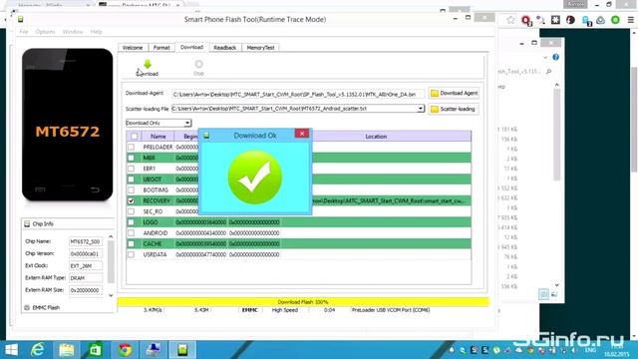Open Internet Explorer from taskbar
638x359 pixels.
click(x=38, y=350)
